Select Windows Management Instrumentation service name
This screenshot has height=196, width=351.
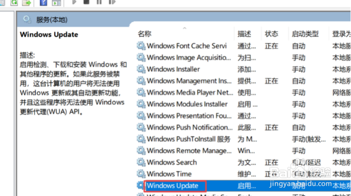click(189, 81)
